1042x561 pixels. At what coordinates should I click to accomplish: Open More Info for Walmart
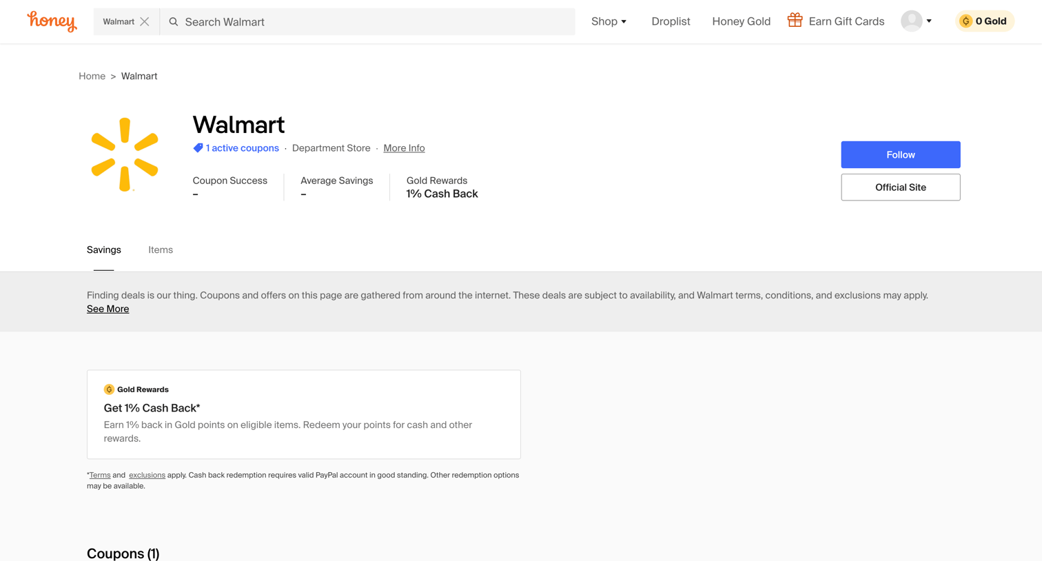(404, 148)
